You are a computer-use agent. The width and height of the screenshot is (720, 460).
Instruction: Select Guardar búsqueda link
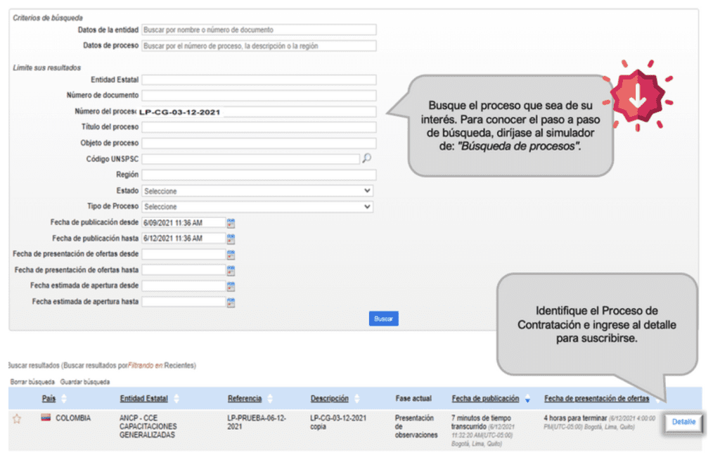tap(85, 382)
